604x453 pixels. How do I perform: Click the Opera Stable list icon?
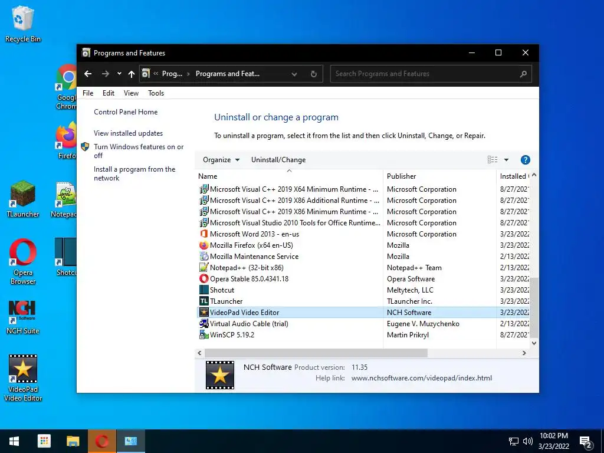point(203,278)
